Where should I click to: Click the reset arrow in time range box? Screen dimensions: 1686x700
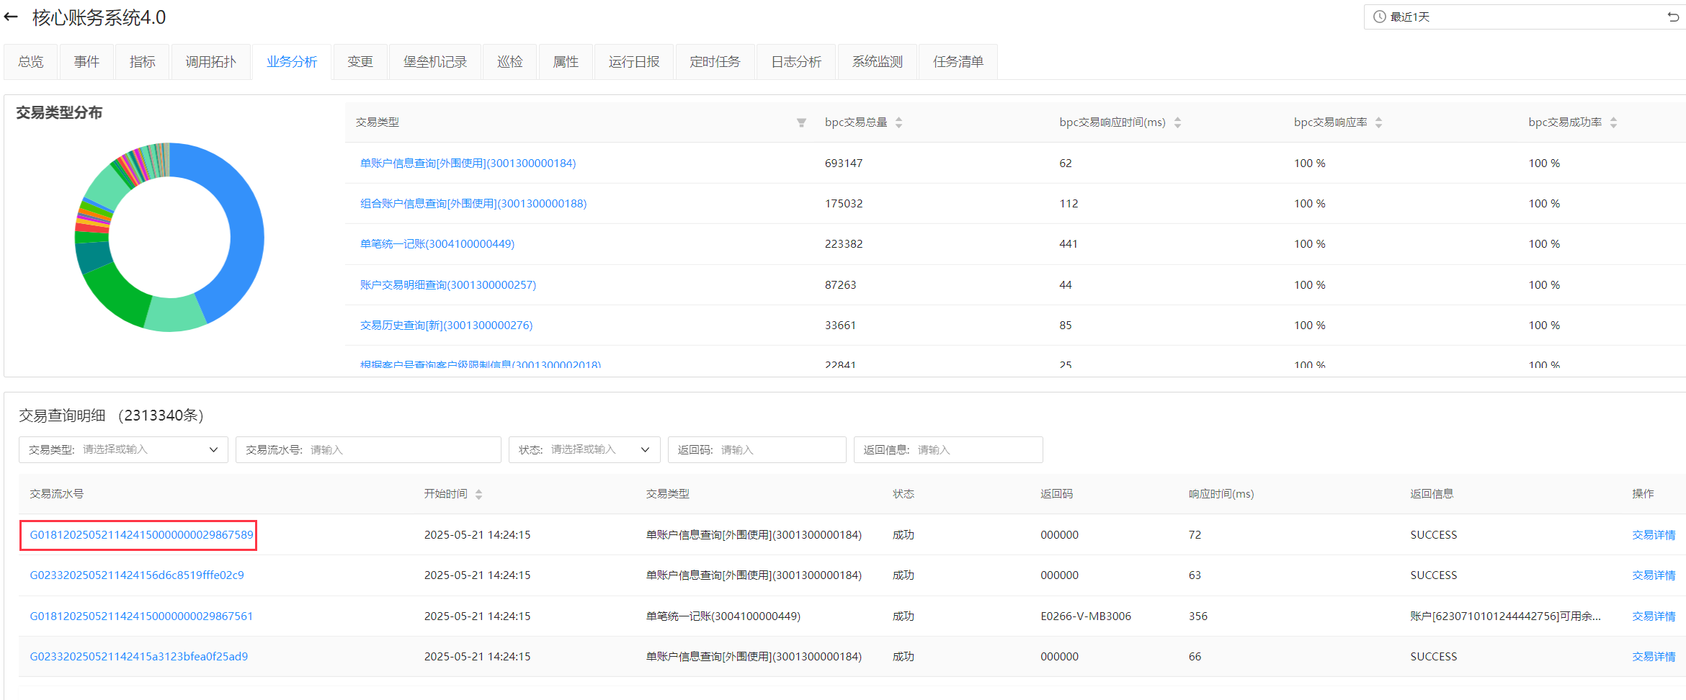pyautogui.click(x=1673, y=17)
